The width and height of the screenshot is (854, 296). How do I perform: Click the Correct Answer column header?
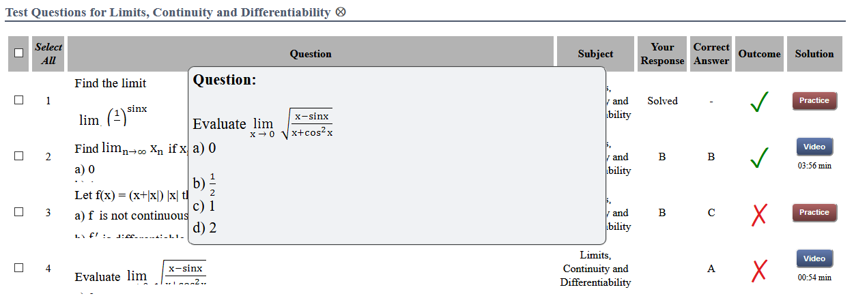[711, 54]
